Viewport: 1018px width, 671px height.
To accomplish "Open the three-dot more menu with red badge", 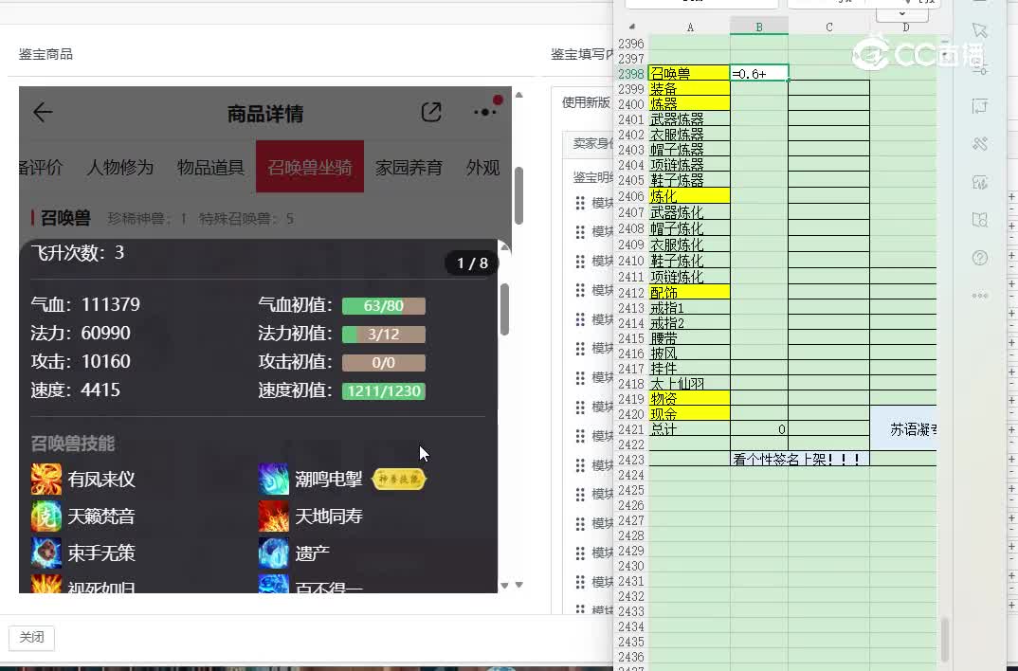I will [x=485, y=112].
